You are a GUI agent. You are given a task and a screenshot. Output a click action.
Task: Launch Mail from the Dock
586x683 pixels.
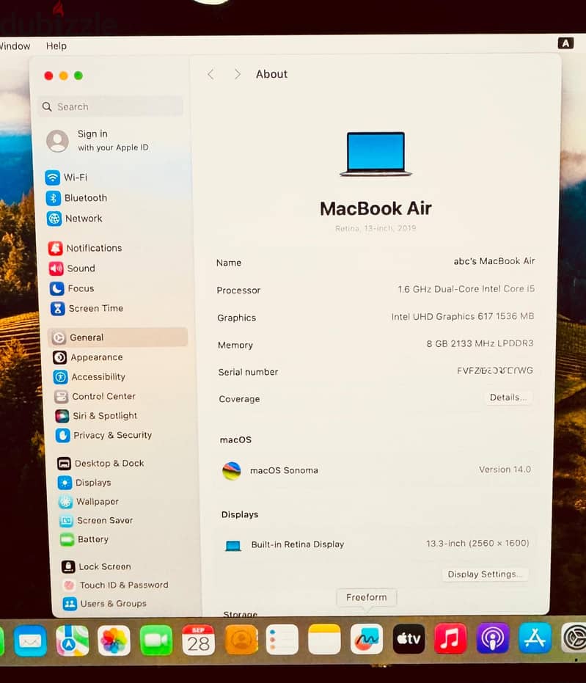[31, 640]
